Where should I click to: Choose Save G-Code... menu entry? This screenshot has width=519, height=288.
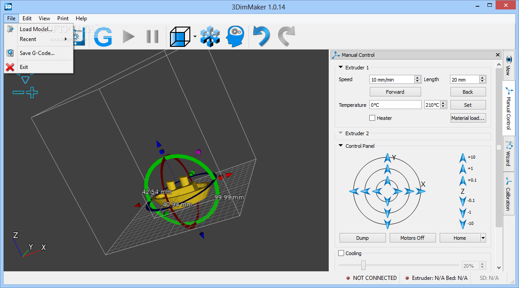point(38,53)
